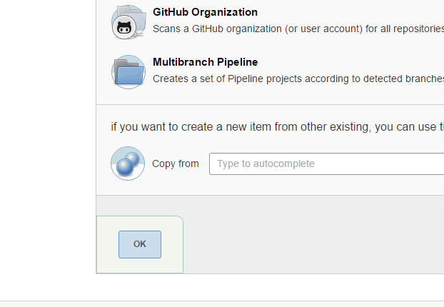Click the Multibranch Pipeline folder icon
Viewport: 444px width, 307px height.
pos(128,72)
